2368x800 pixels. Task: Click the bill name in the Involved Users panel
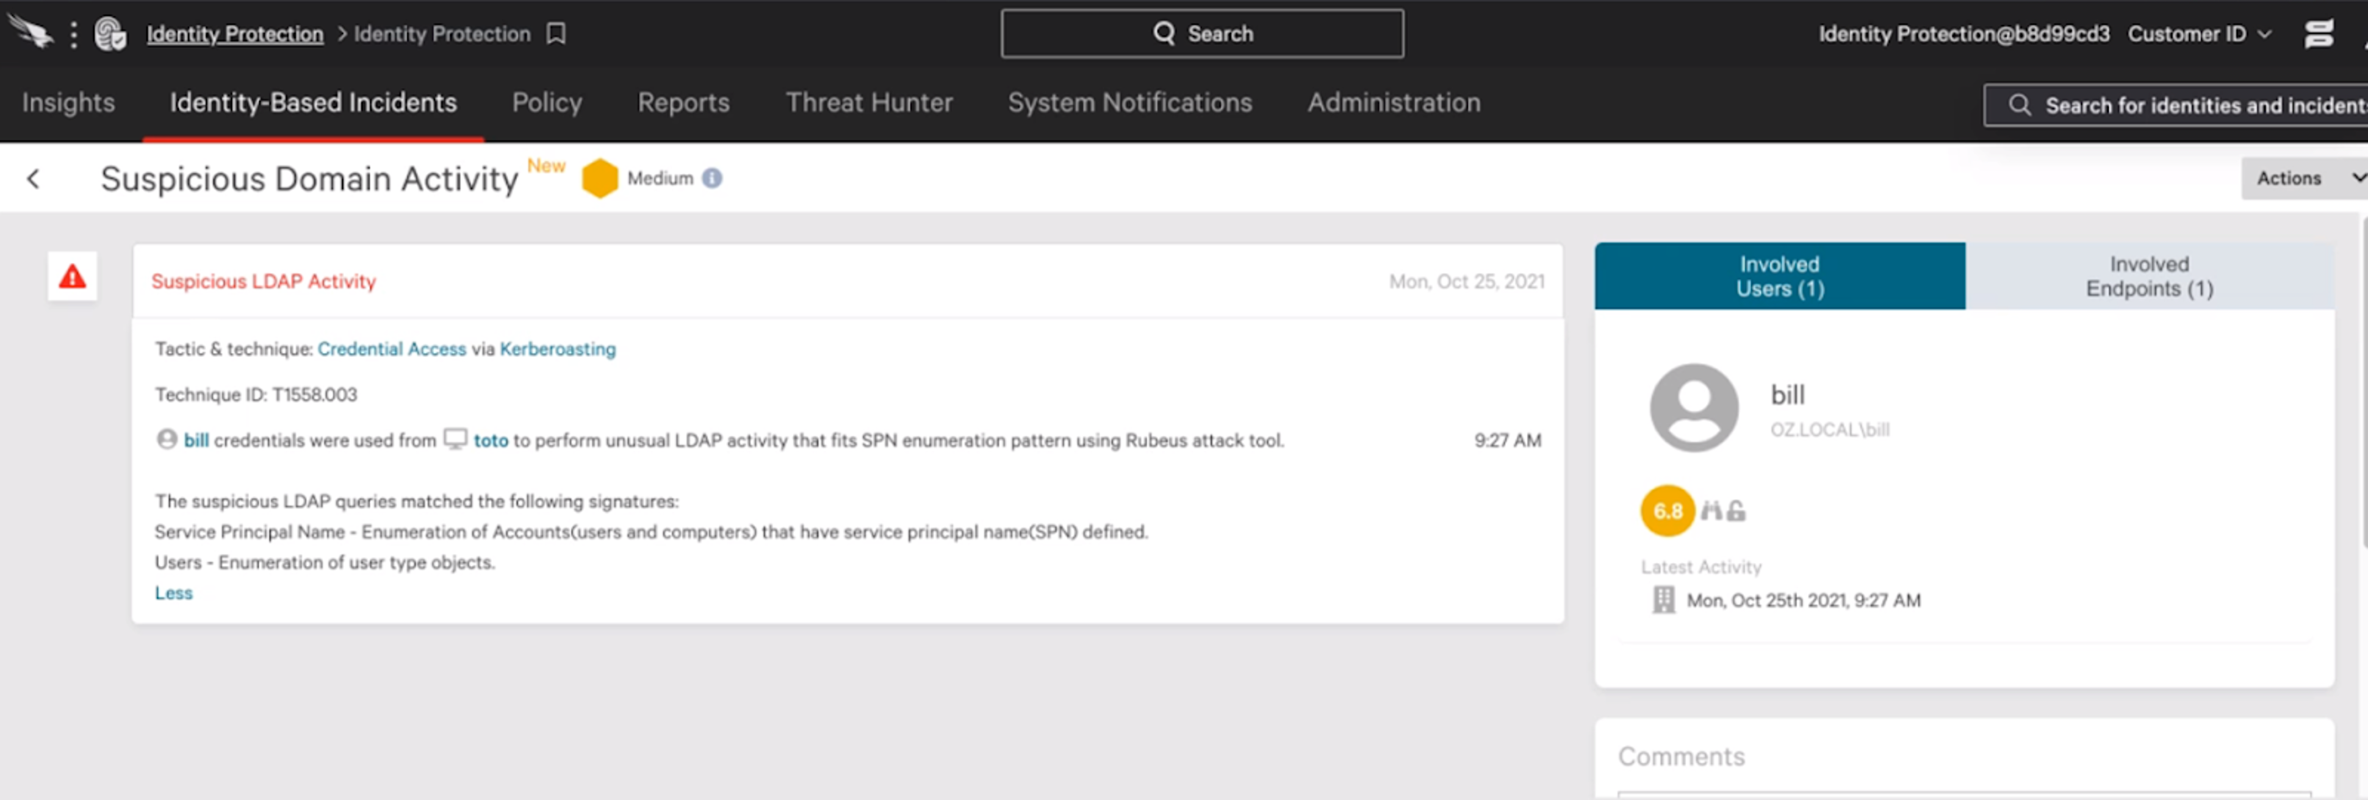pos(1787,394)
